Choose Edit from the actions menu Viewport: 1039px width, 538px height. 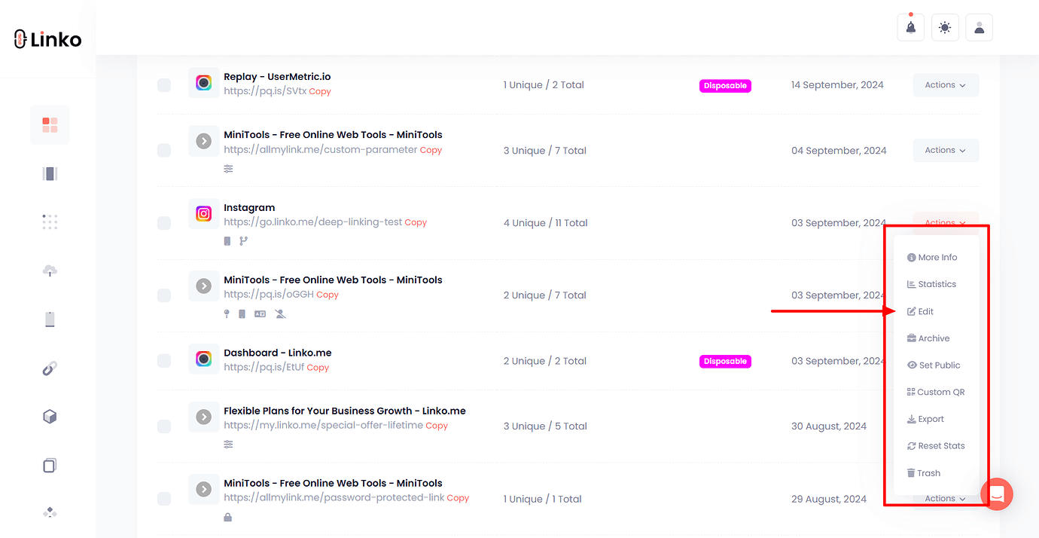(925, 311)
